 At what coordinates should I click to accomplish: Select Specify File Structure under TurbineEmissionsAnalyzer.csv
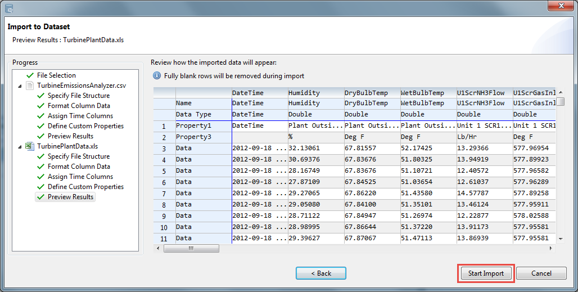[x=78, y=96]
